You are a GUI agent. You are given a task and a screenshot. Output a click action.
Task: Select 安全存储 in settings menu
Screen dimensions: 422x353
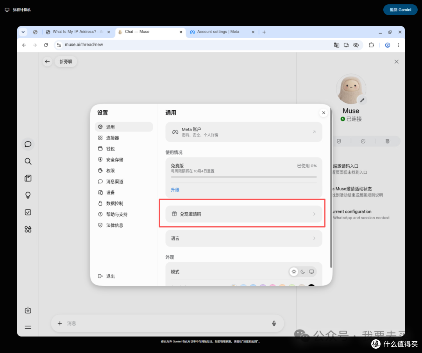[124, 159]
